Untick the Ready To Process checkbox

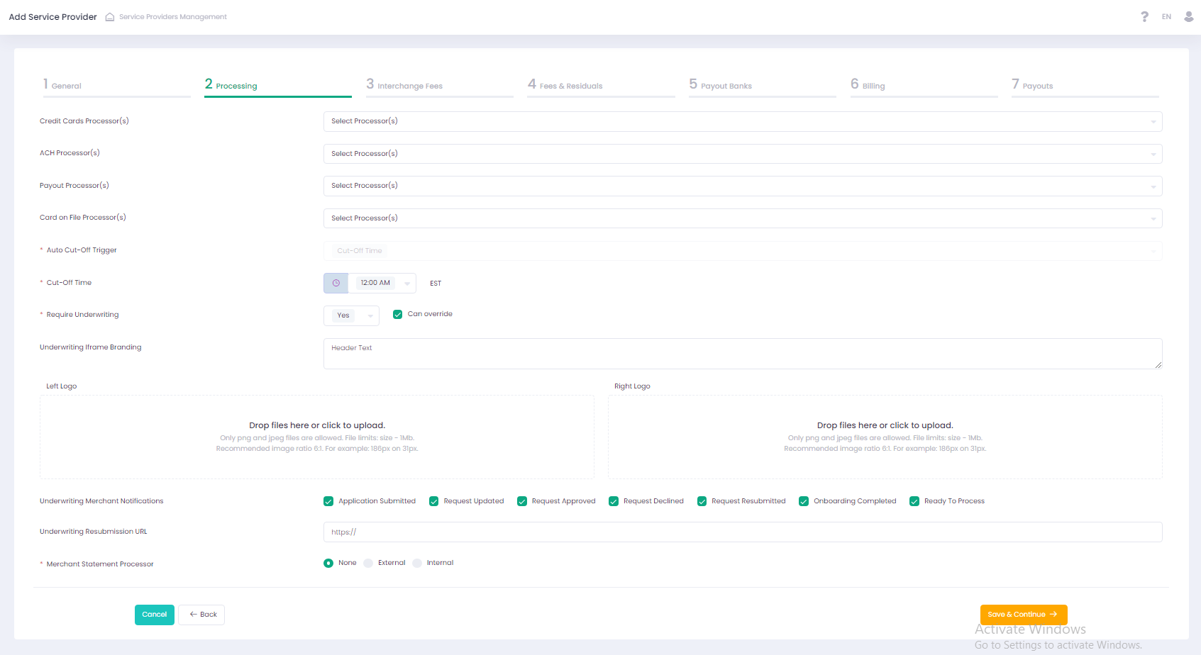tap(914, 501)
